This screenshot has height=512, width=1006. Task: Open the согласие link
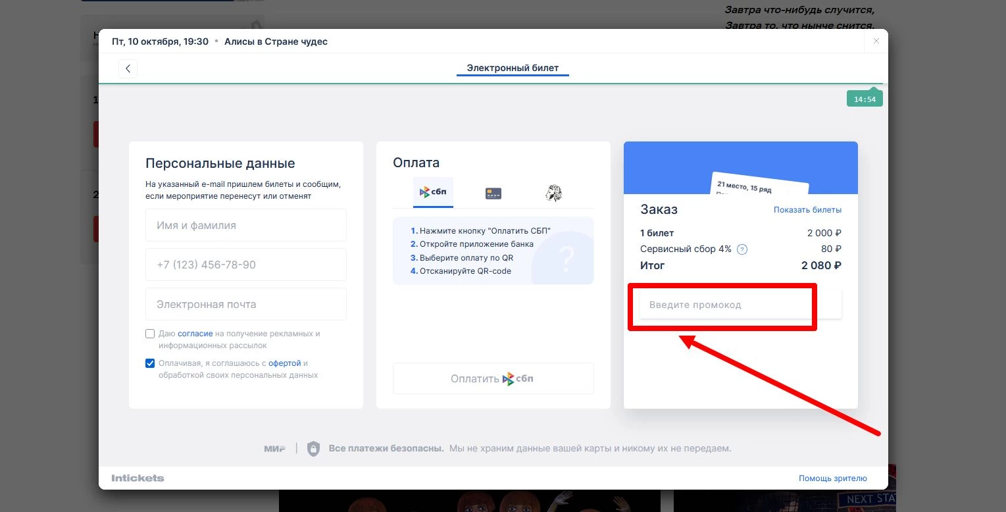[195, 334]
